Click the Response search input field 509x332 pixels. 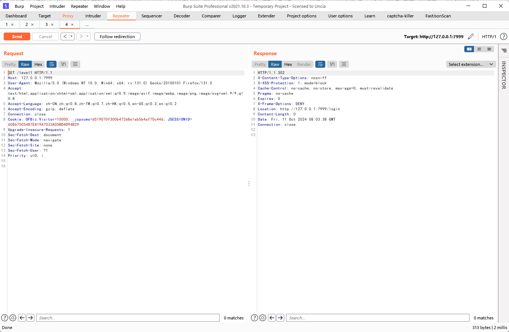(378, 318)
